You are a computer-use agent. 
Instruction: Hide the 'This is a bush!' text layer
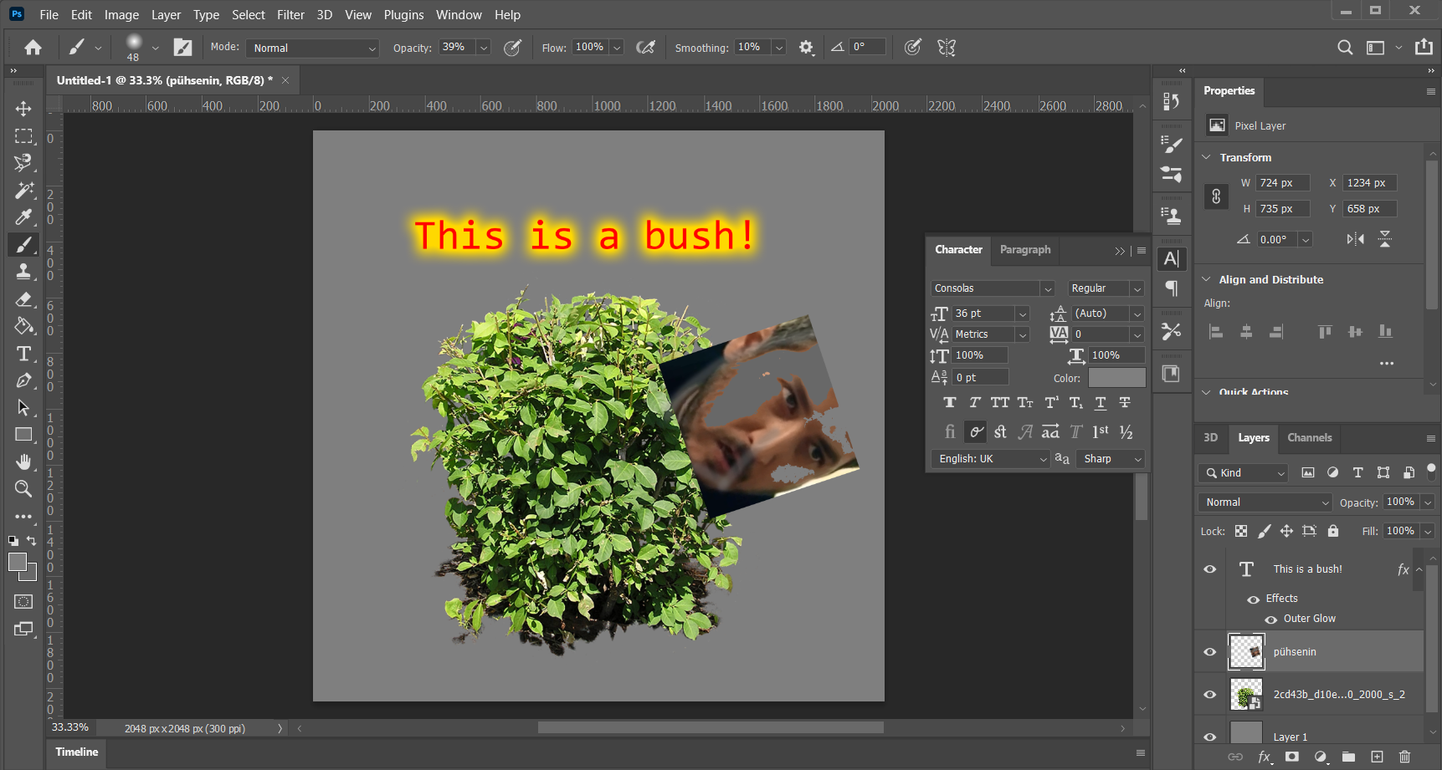point(1210,569)
